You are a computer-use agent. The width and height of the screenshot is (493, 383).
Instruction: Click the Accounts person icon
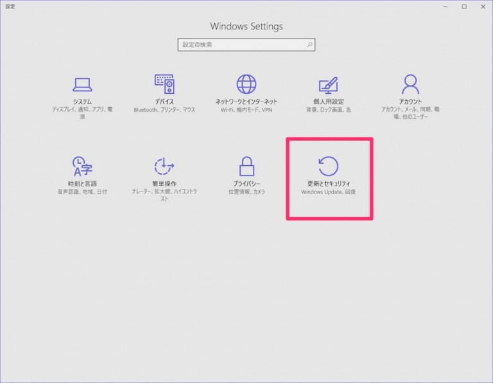[410, 84]
